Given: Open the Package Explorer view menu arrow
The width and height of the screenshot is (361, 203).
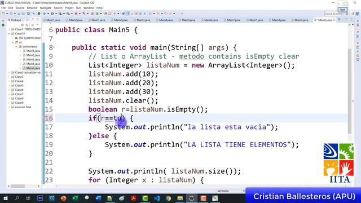Looking at the screenshot, I should 38,25.
